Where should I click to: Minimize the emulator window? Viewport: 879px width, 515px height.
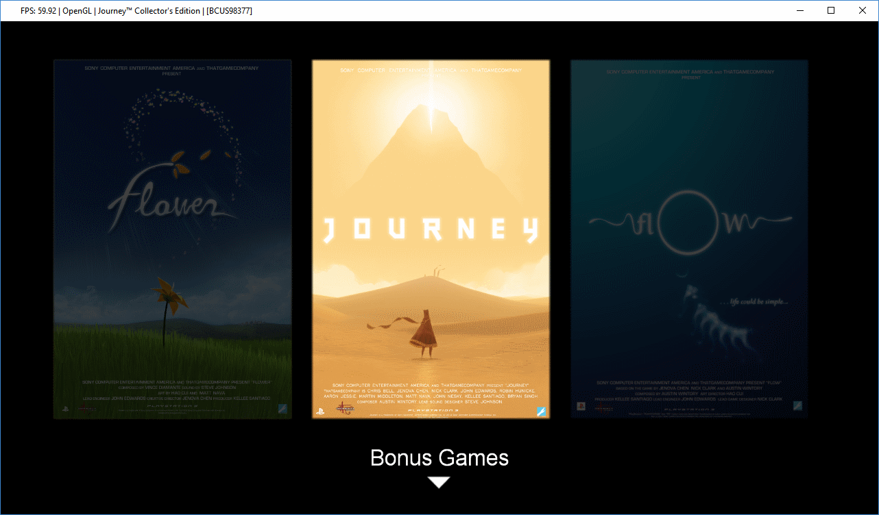click(x=799, y=10)
